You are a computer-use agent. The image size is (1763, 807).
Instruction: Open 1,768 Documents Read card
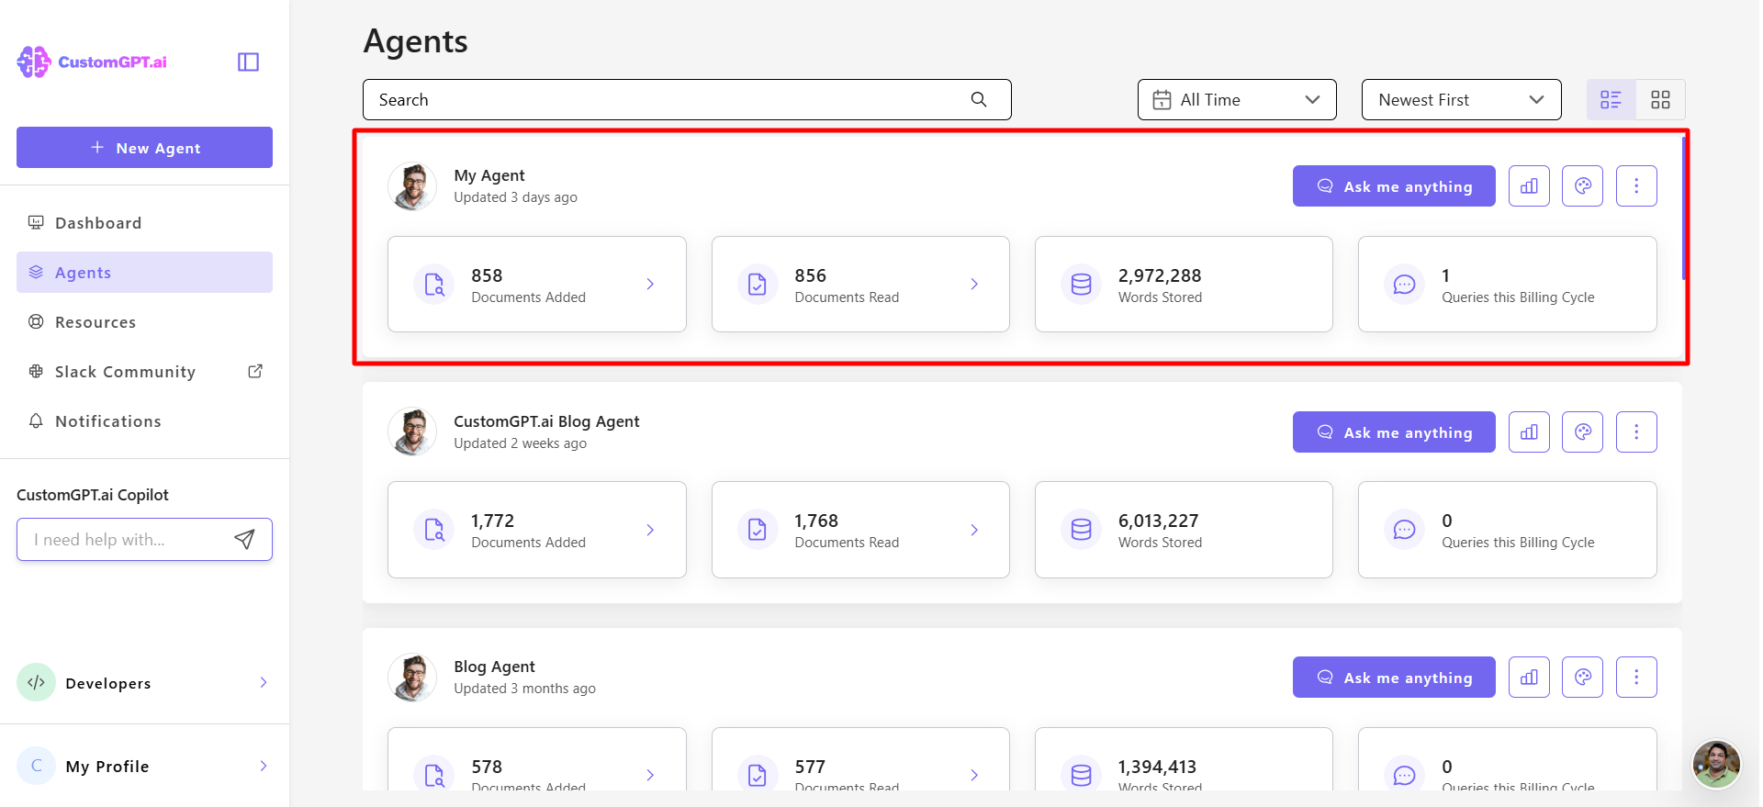[x=860, y=530]
